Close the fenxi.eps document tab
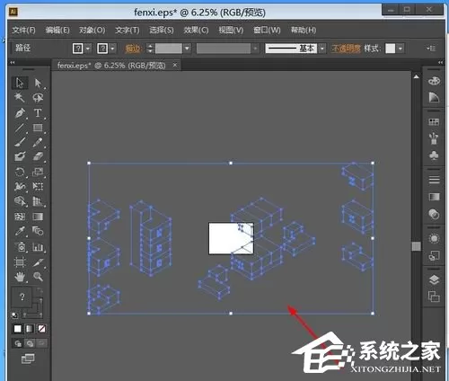 (x=175, y=65)
